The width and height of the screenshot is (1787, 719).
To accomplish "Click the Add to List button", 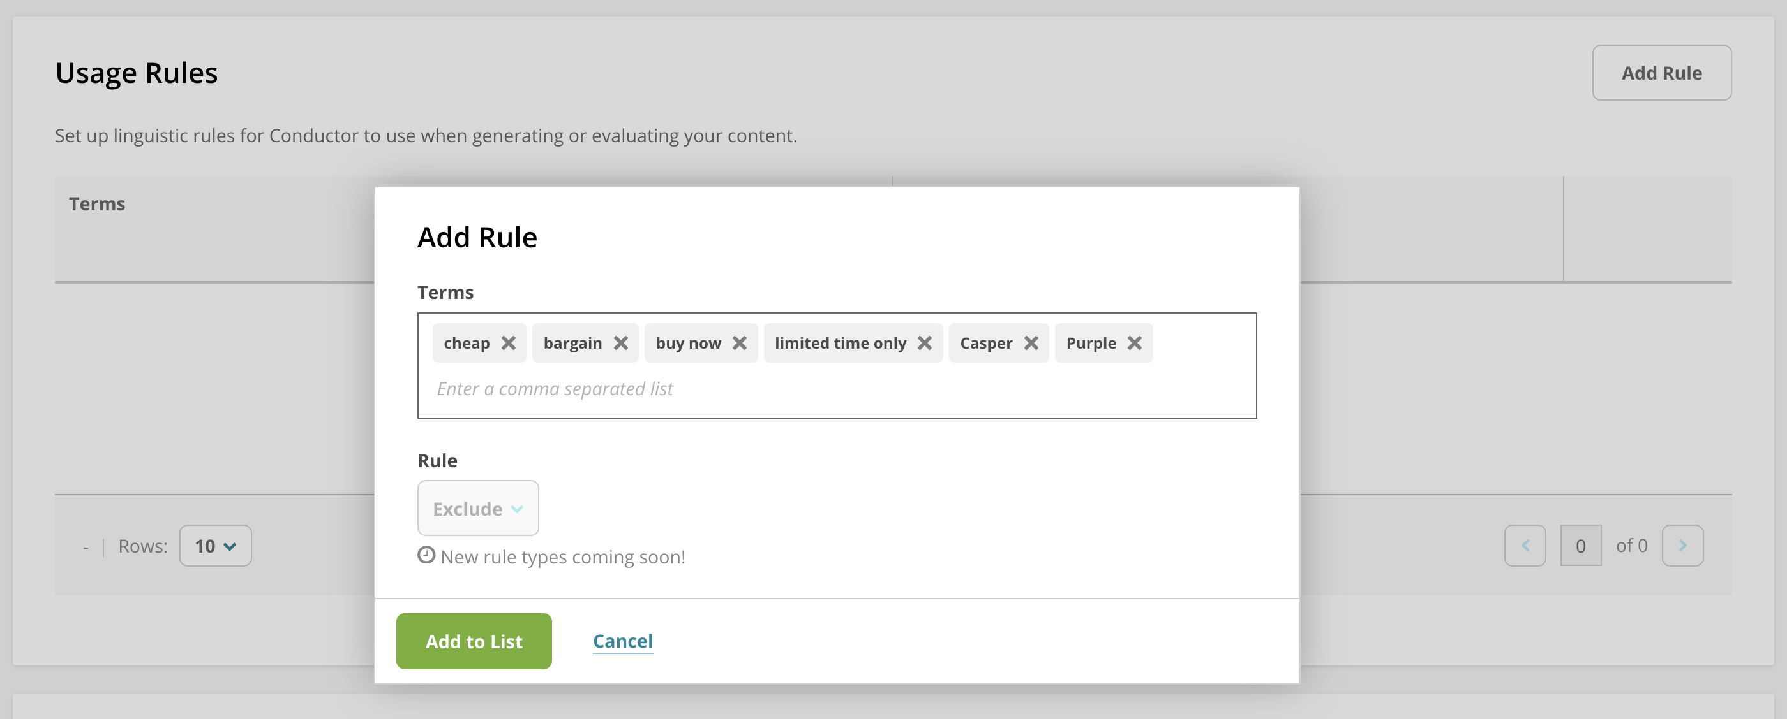I will click(474, 641).
